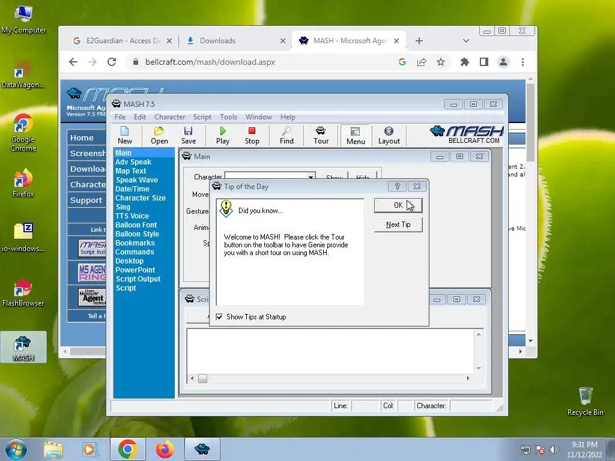
Task: Open a new Chrome tab
Action: pyautogui.click(x=419, y=41)
